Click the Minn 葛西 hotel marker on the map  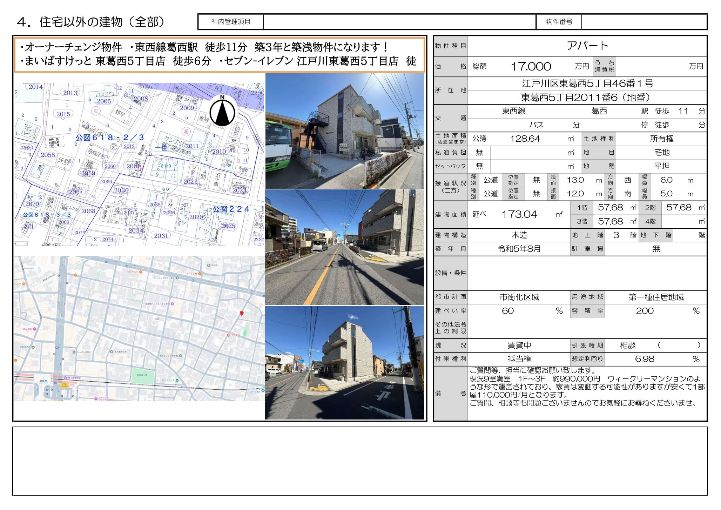(x=34, y=329)
